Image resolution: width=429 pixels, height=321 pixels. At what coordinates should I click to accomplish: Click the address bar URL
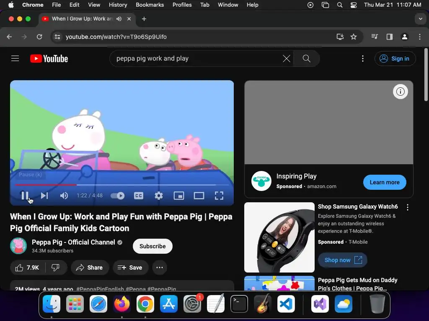click(116, 37)
